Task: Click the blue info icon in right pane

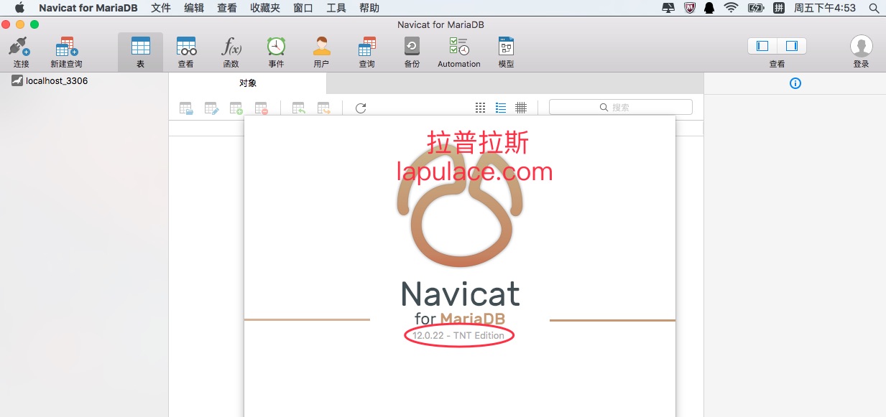Action: (x=795, y=83)
